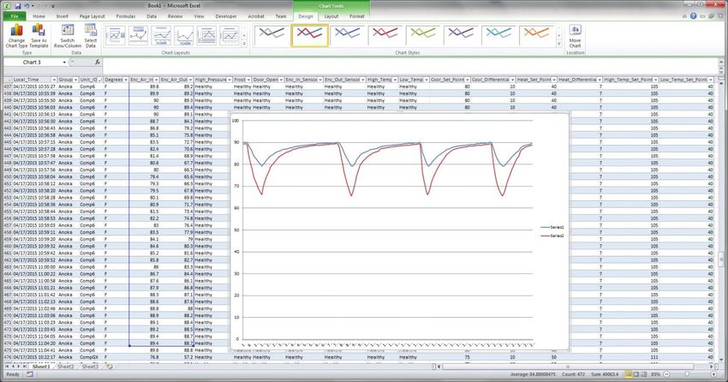
Task: Apply the sixth chart layout thumbnail
Action: 230,36
